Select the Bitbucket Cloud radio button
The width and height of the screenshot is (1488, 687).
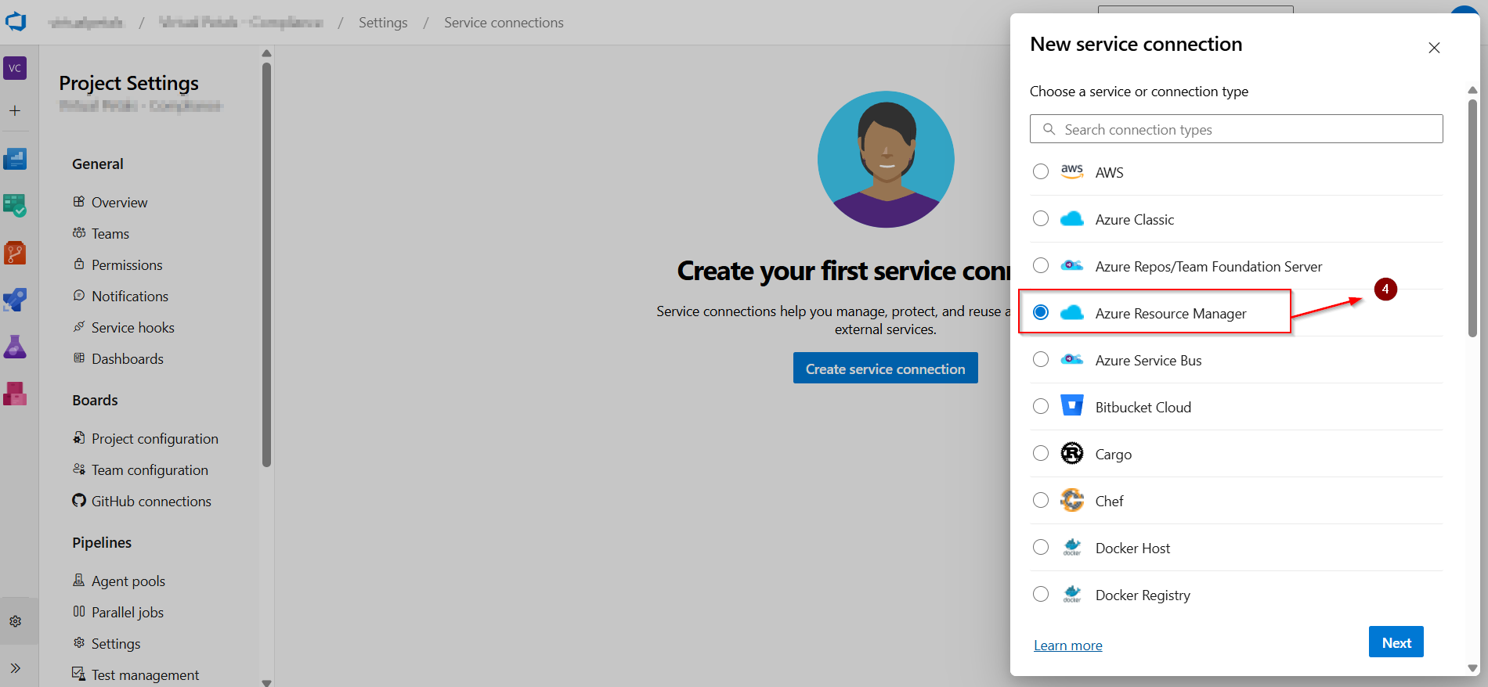tap(1041, 406)
